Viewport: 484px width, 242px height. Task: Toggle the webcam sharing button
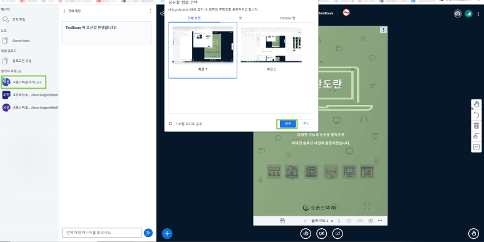coord(322,234)
